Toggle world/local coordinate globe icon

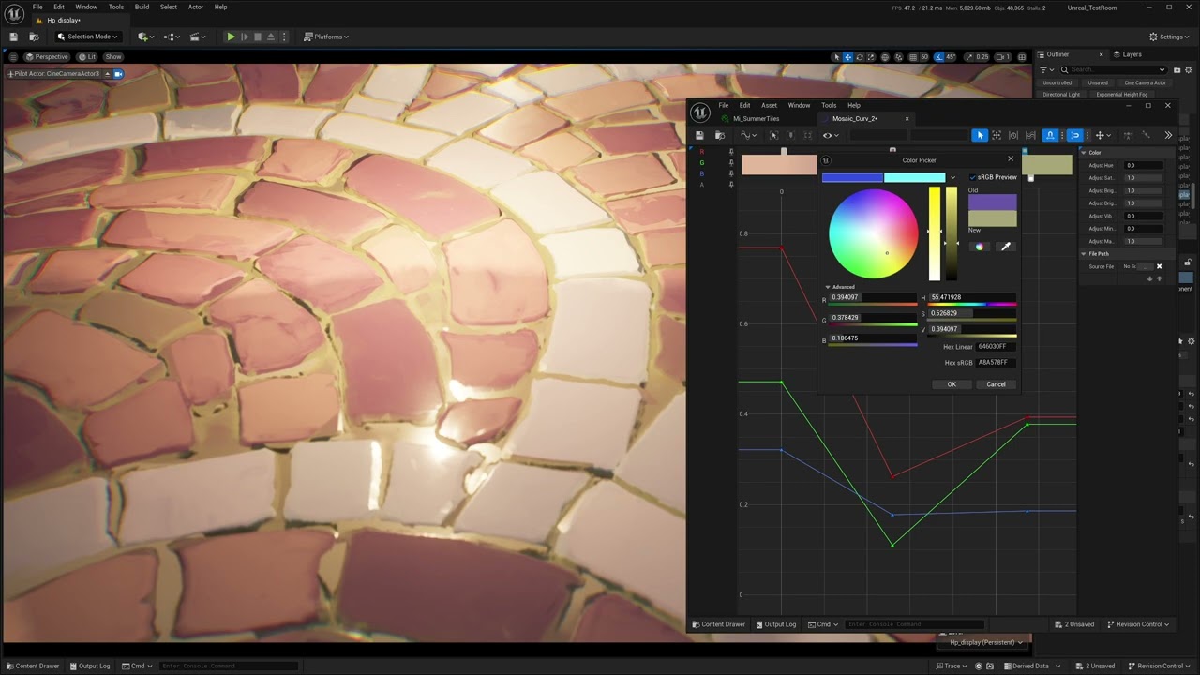(885, 57)
